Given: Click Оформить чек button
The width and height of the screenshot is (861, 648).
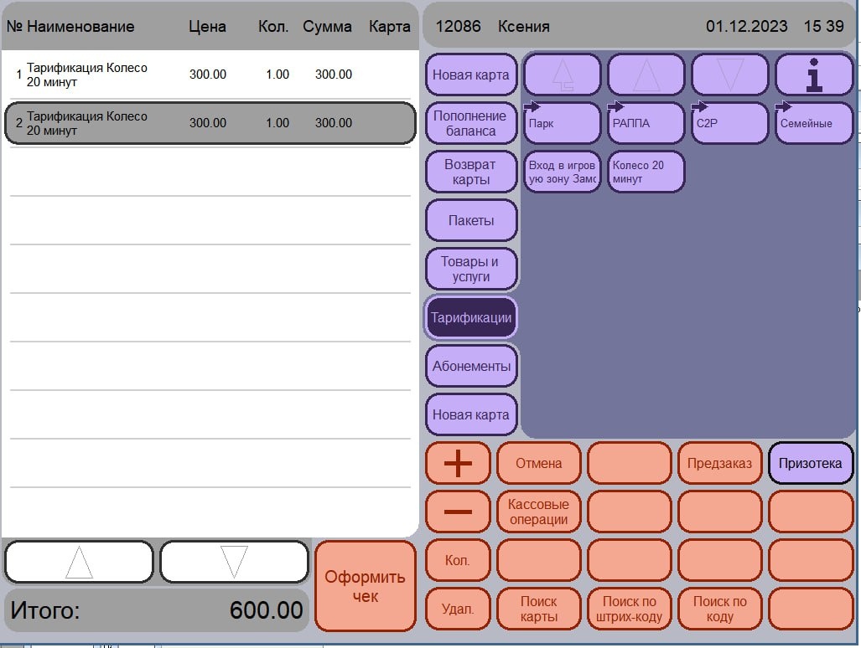Looking at the screenshot, I should pyautogui.click(x=366, y=586).
